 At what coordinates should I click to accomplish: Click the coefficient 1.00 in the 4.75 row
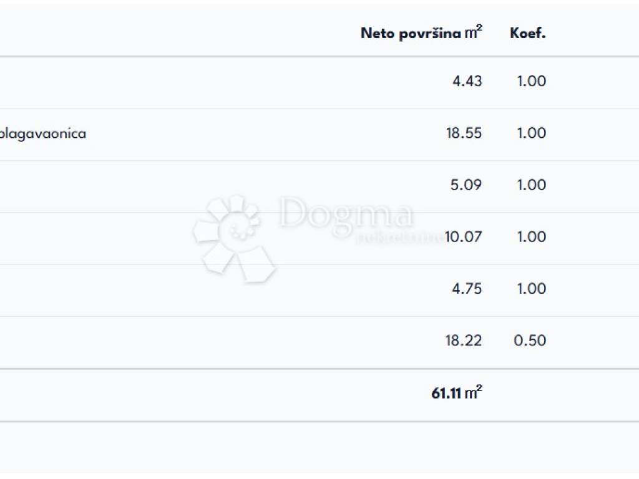(x=531, y=288)
